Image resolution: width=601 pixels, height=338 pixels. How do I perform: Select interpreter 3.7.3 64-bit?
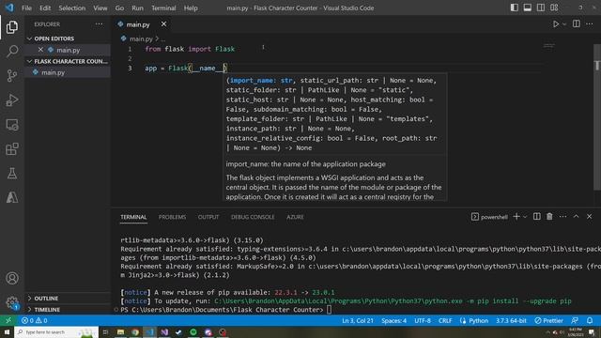[x=511, y=320]
